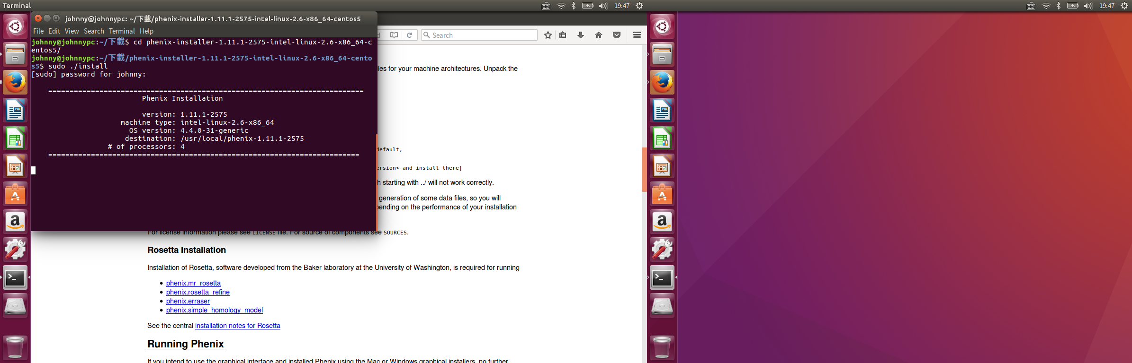The height and width of the screenshot is (363, 1132).
Task: Open the phenix.rosetta_refine link
Action: [198, 292]
